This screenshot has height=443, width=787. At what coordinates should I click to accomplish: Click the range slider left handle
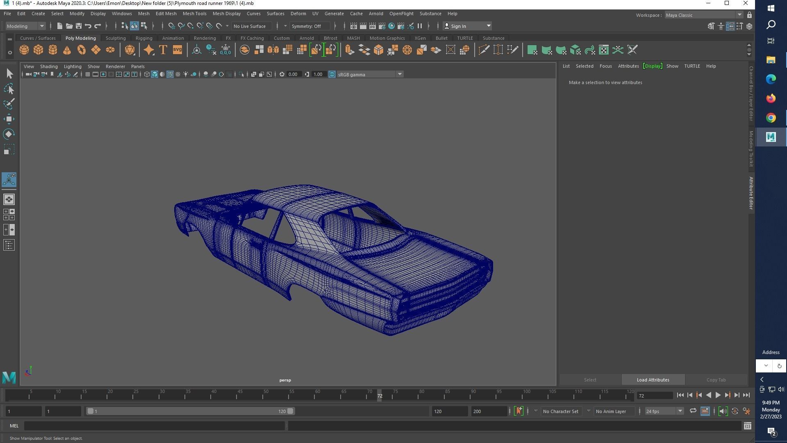90,411
